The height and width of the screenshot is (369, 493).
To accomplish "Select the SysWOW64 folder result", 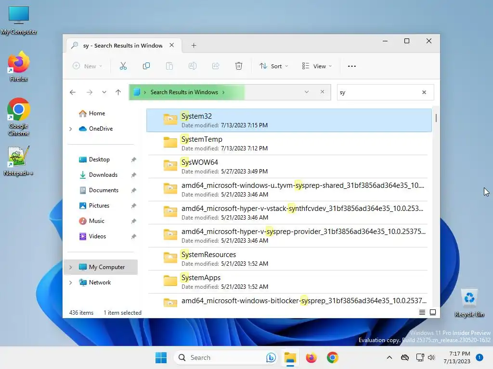I will pyautogui.click(x=289, y=166).
